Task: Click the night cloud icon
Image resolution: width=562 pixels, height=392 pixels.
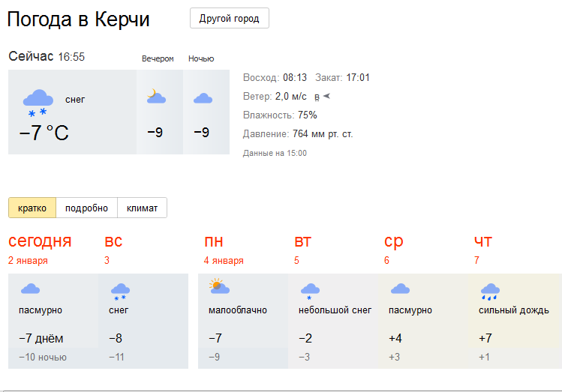Action: pos(203,98)
